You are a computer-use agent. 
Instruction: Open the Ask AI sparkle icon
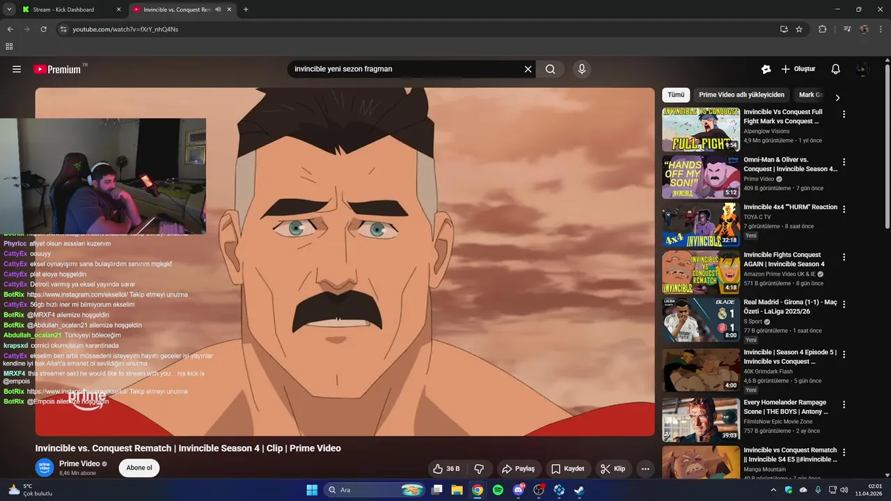[x=766, y=69]
